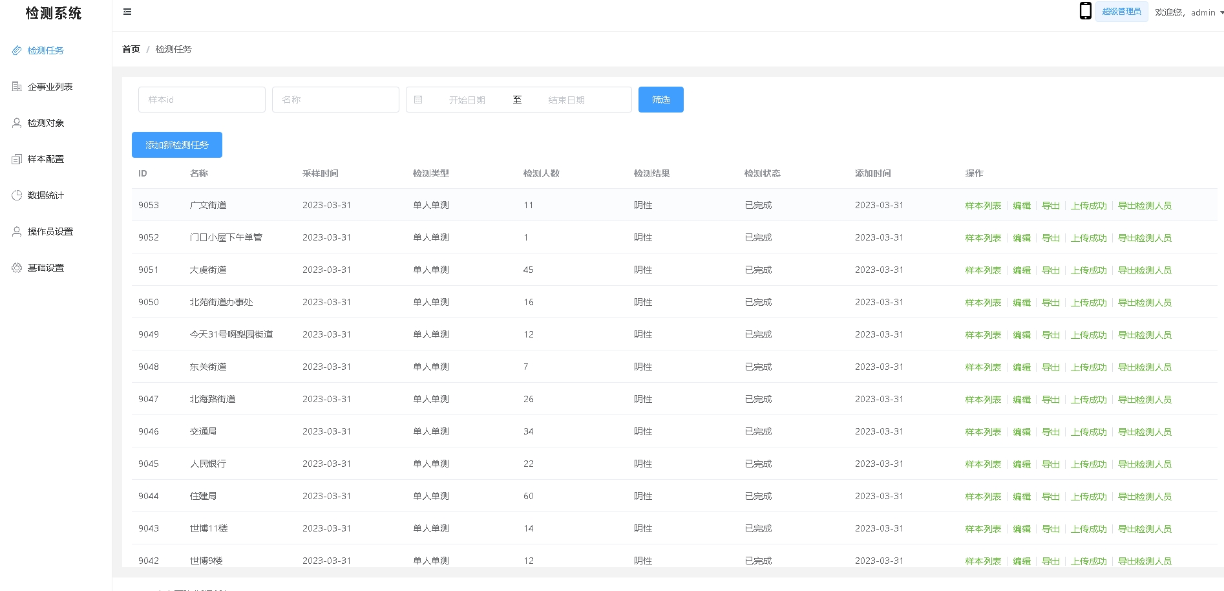Open 检测任务 menu item
Viewport: 1224px width, 591px height.
pyautogui.click(x=56, y=50)
